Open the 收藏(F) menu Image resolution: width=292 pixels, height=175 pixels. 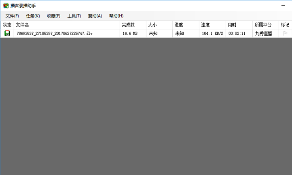coord(53,16)
